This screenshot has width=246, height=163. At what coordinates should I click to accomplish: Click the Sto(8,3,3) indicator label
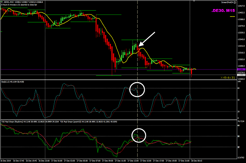13,82
